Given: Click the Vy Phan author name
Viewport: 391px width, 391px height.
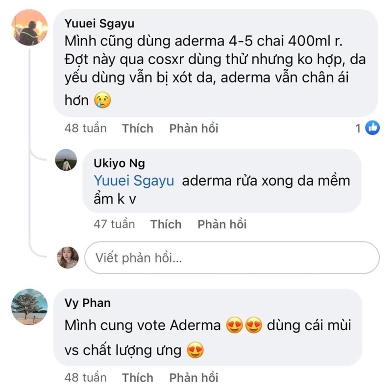Looking at the screenshot, I should [x=88, y=303].
